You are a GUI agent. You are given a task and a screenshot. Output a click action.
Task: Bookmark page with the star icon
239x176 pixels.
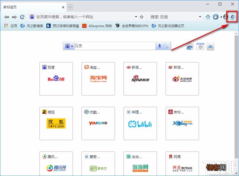point(142,17)
